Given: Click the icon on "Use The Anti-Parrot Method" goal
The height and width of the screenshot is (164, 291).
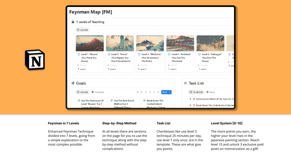Looking at the screenshot, I should pos(111,101).
